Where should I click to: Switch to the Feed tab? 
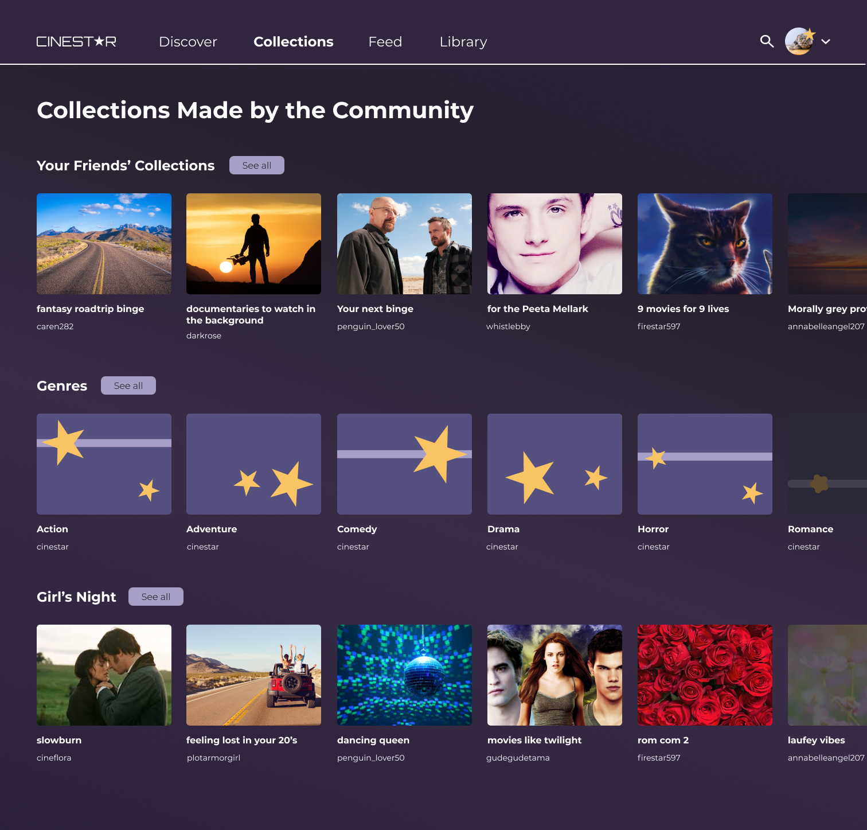pos(385,42)
